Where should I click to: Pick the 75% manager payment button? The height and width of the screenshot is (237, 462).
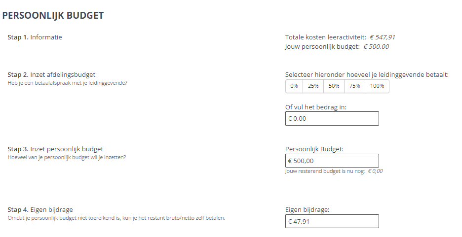click(355, 86)
